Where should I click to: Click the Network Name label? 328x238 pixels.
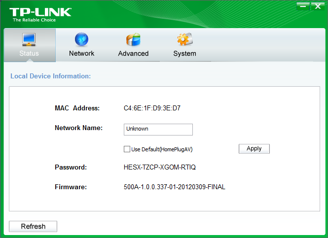78,128
